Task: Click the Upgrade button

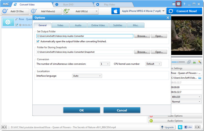Action: pyautogui.click(x=168, y=127)
